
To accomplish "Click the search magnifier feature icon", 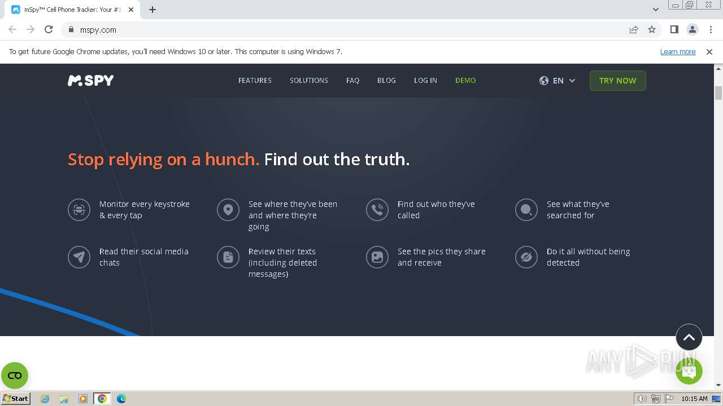I will (x=526, y=210).
